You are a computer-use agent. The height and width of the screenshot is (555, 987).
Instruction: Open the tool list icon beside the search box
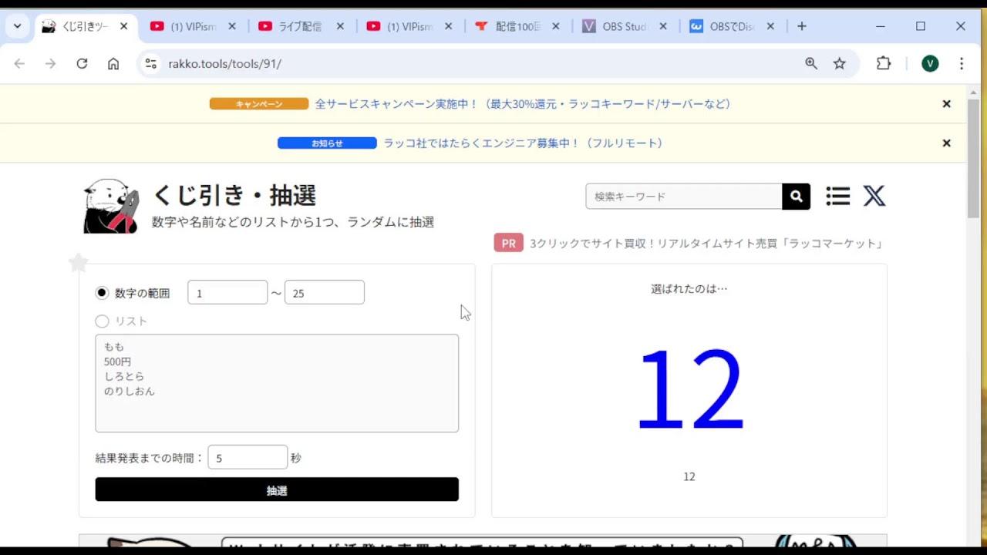click(837, 196)
